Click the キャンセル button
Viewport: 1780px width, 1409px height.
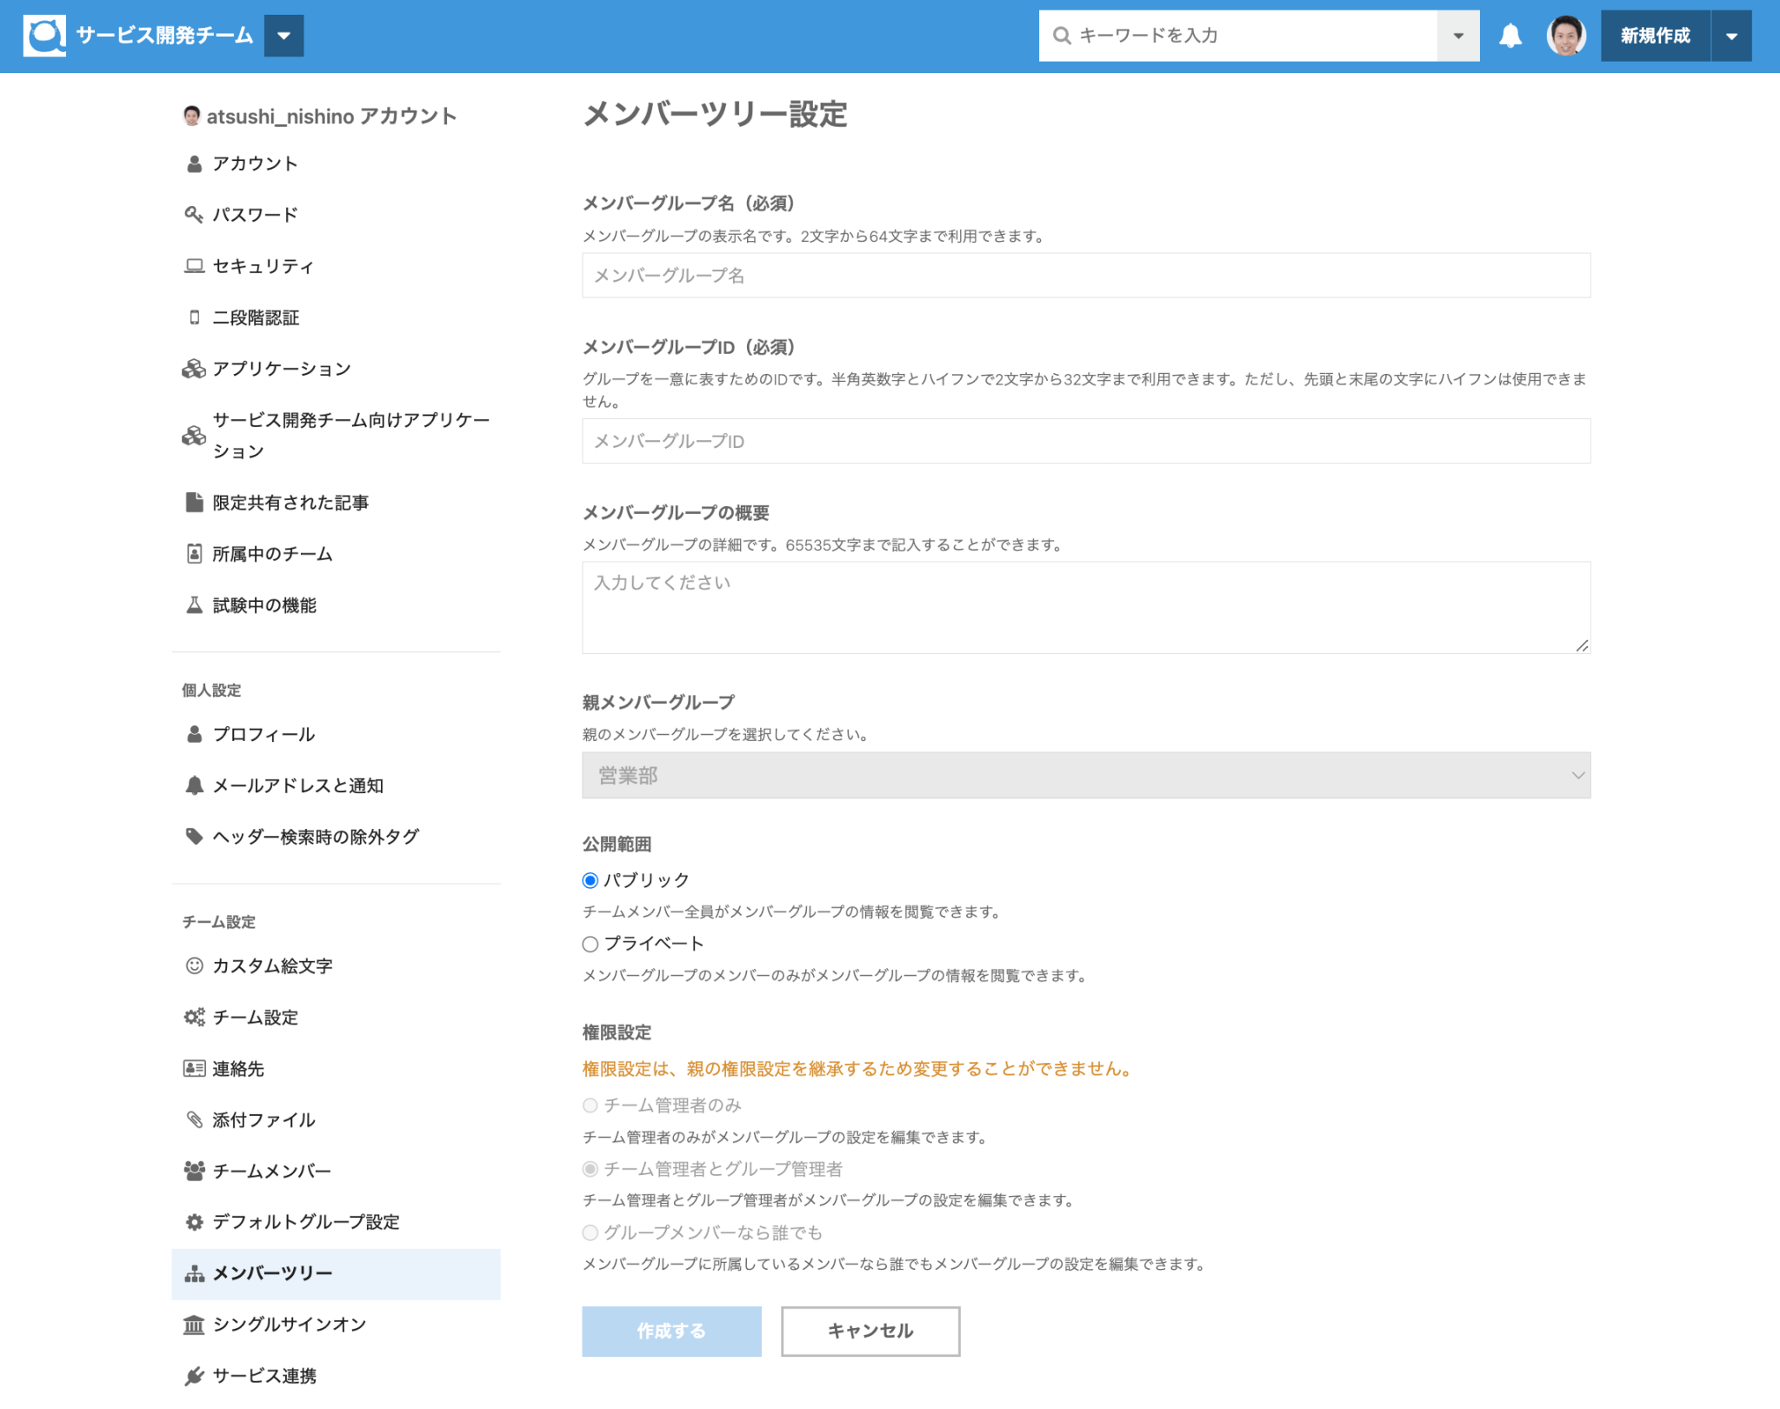tap(870, 1331)
